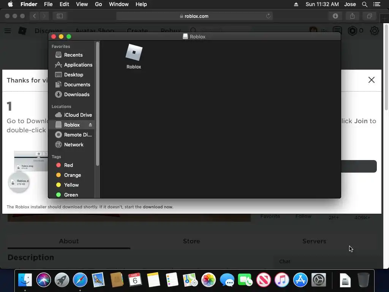Open Notification Center list icon
This screenshot has height=292, width=389.
(x=377, y=4)
